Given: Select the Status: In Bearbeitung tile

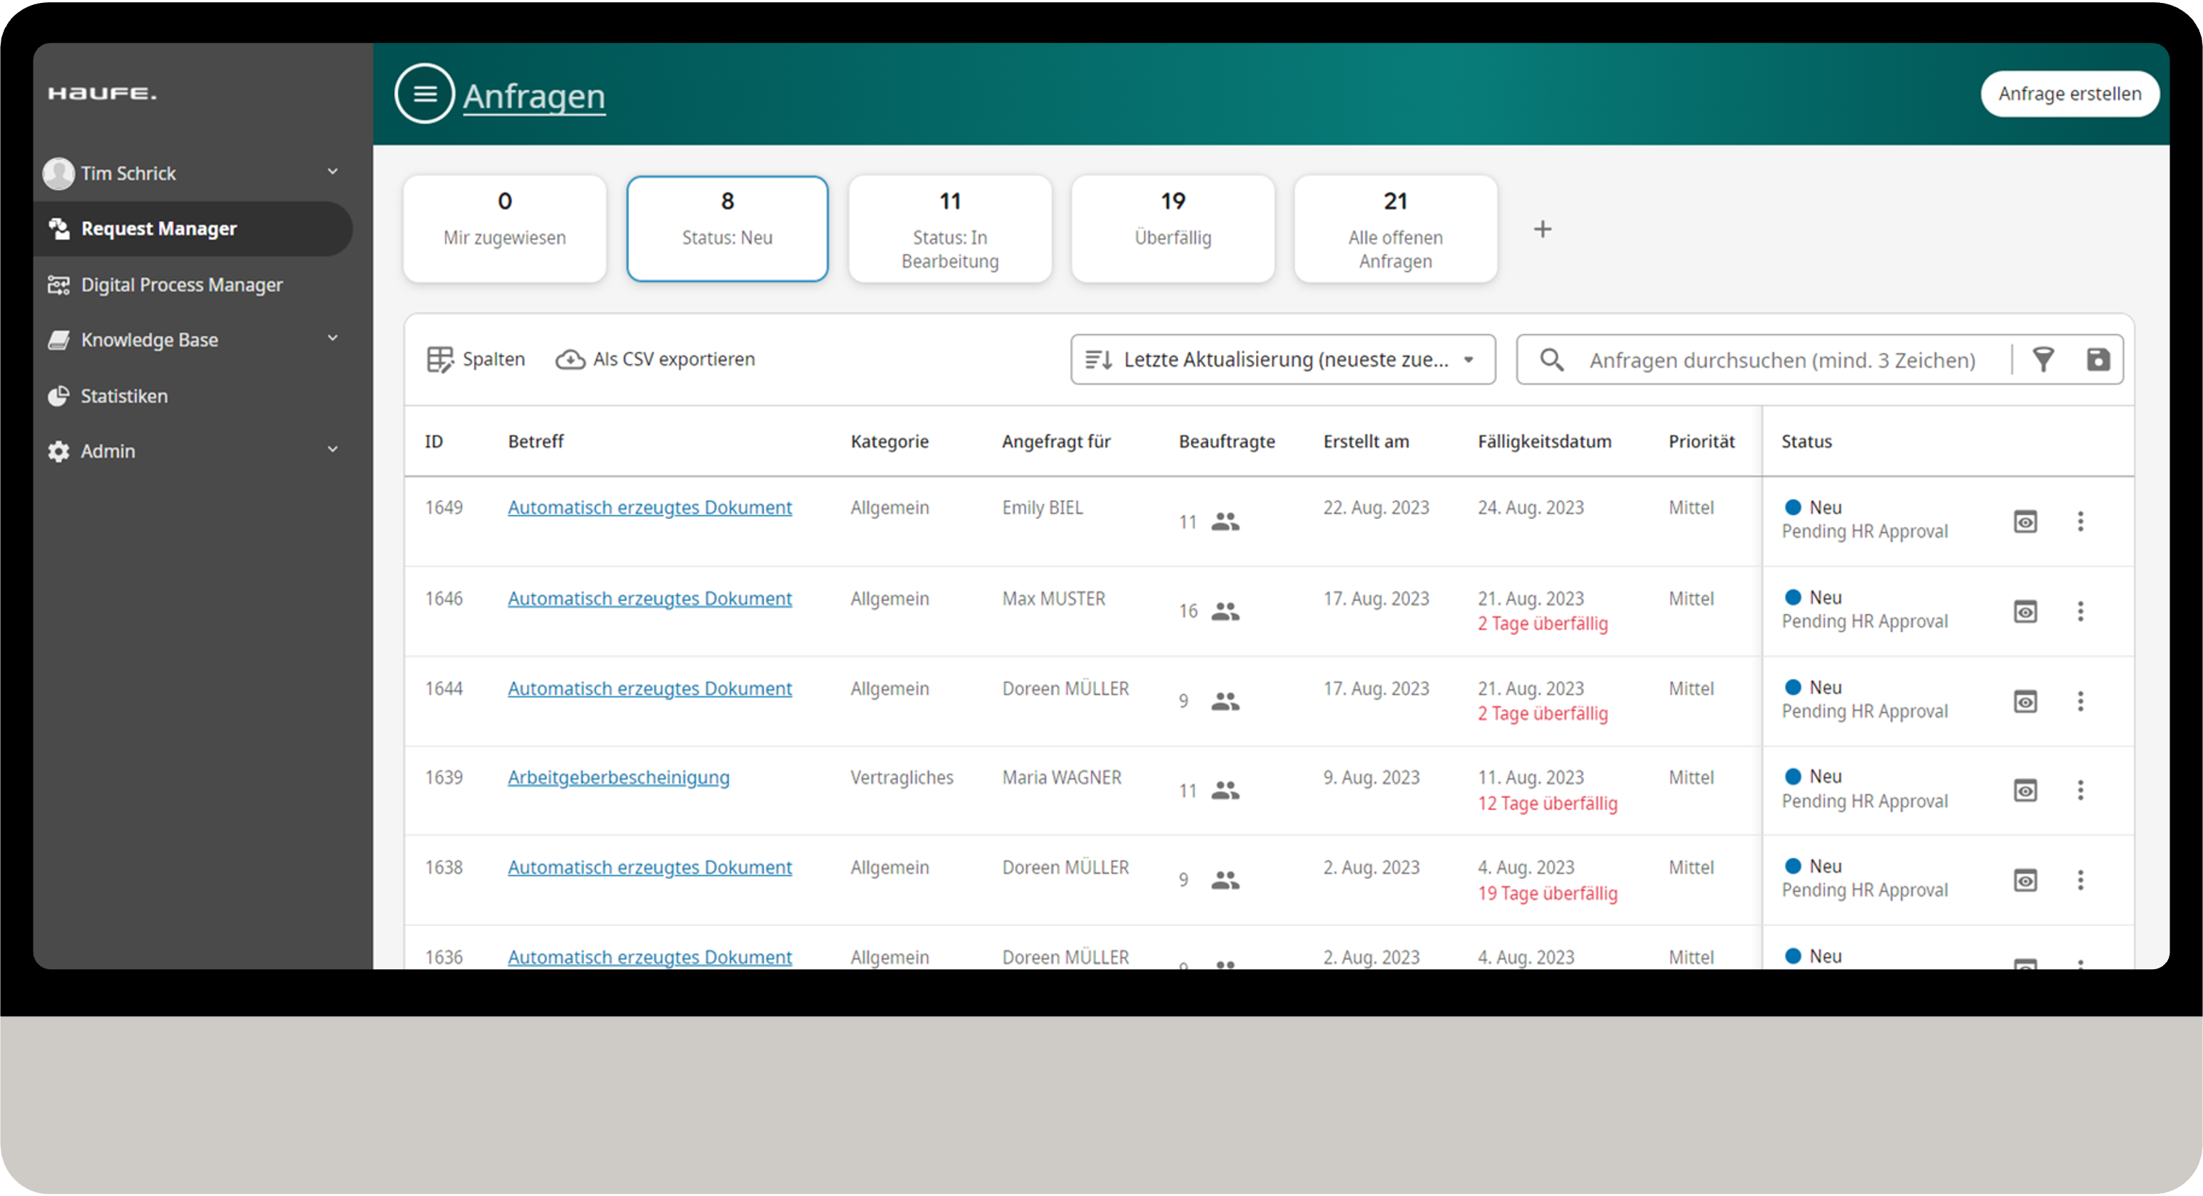Looking at the screenshot, I should tap(949, 228).
